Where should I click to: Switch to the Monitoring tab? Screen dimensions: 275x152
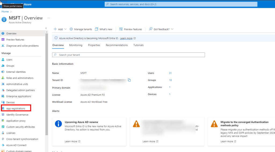75,45
